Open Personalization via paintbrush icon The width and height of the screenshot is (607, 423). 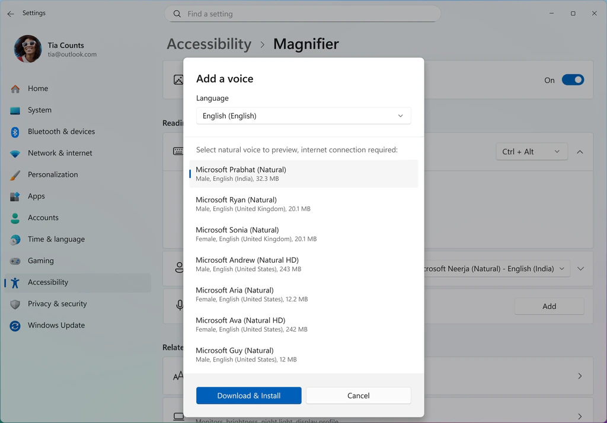15,175
